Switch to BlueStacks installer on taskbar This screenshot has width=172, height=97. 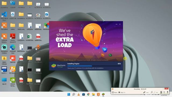[x=103, y=94]
